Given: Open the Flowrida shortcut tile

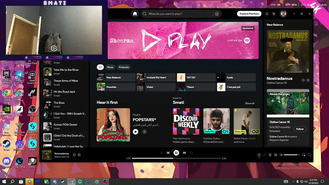Looking at the screenshot, I should tap(116, 87).
